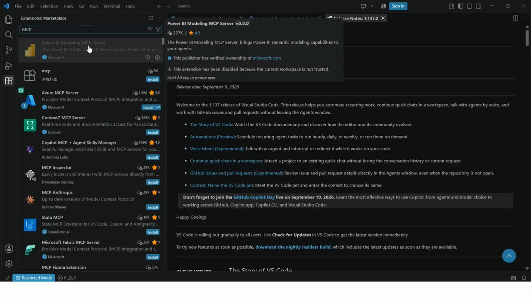Image resolution: width=531 pixels, height=299 pixels.
Task: Open the microsoft.com publisher link
Action: (267, 58)
